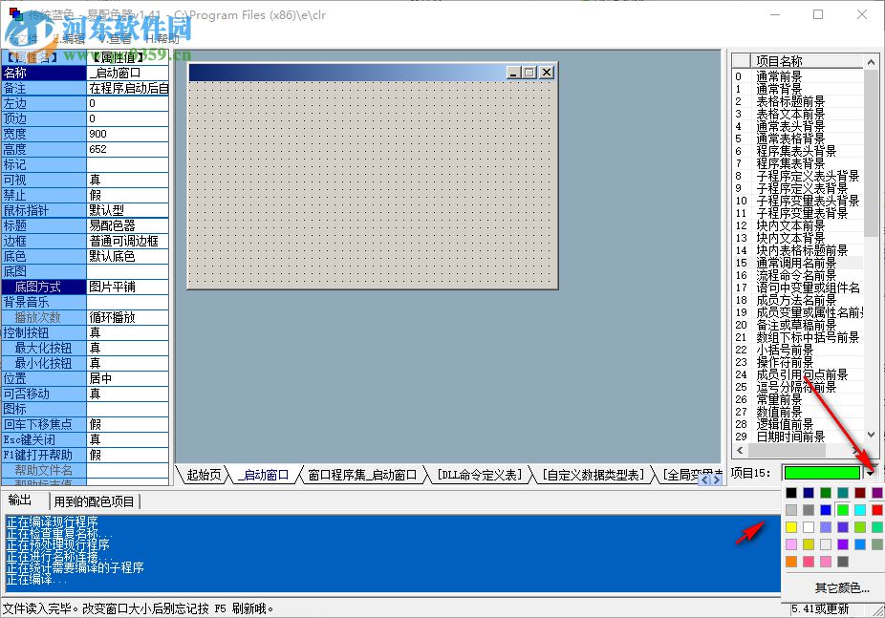Click the maximize icon on the preview form titlebar

pos(529,73)
